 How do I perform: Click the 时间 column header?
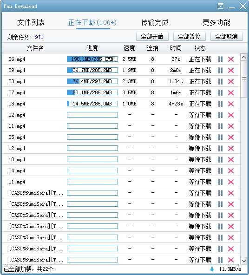pyautogui.click(x=176, y=48)
